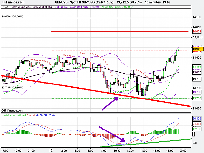204x153 pixels.
Task: Click the 13,745 (161.80%) Fibonacci label
Action: (12, 88)
